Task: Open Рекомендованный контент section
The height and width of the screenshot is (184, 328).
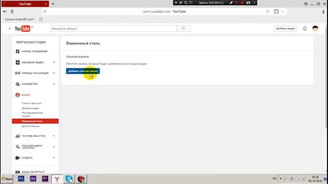Action: point(32,114)
